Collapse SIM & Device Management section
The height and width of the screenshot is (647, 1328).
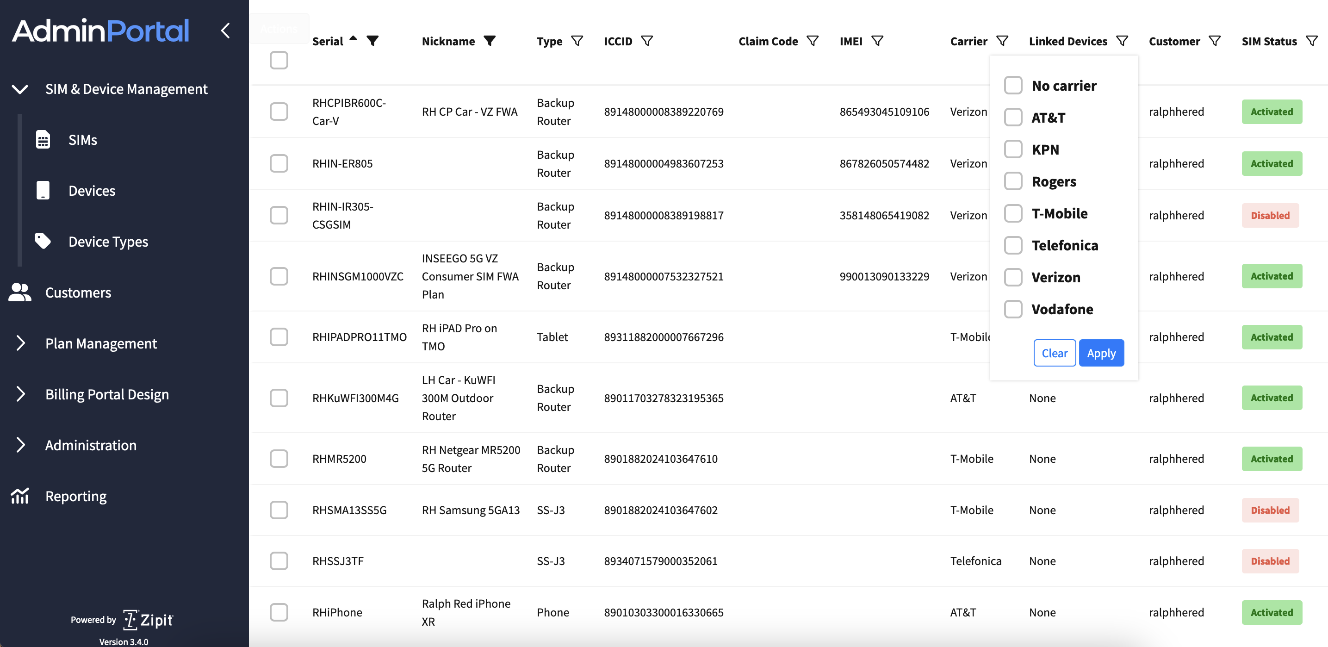coord(20,89)
